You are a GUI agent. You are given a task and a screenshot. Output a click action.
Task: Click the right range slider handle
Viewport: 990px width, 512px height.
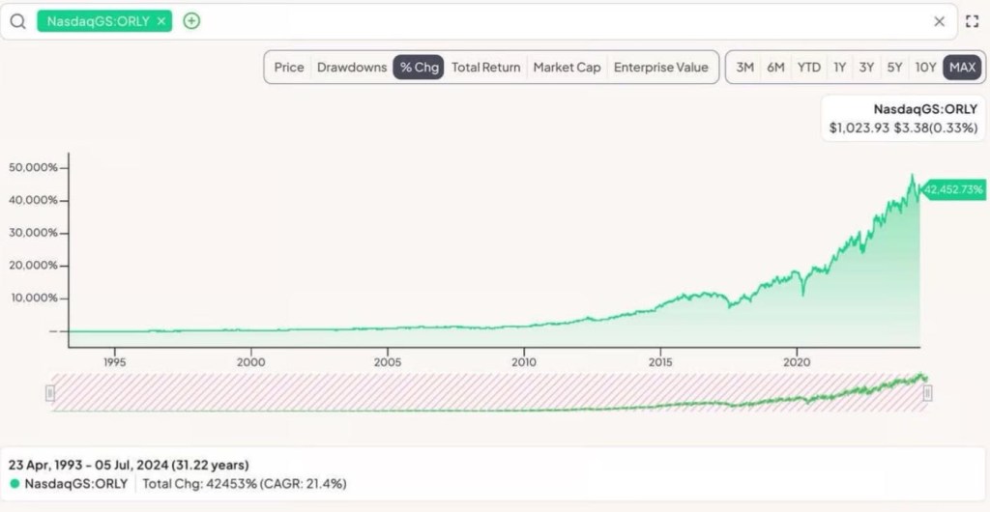click(927, 392)
